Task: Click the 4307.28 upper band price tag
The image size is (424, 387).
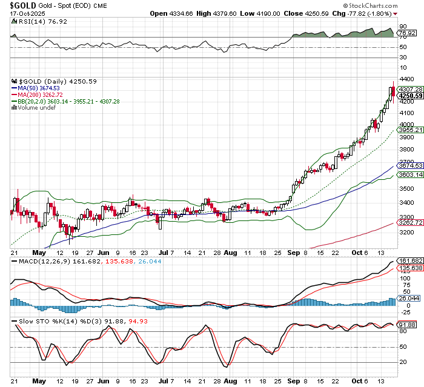Action: pos(410,89)
